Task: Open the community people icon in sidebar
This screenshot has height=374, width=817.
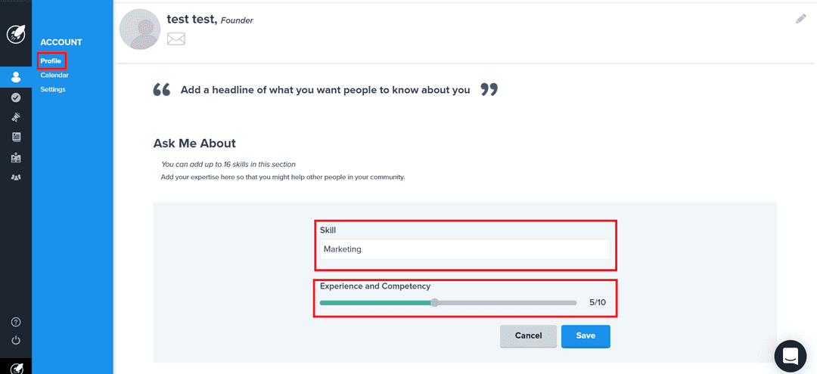Action: click(16, 178)
